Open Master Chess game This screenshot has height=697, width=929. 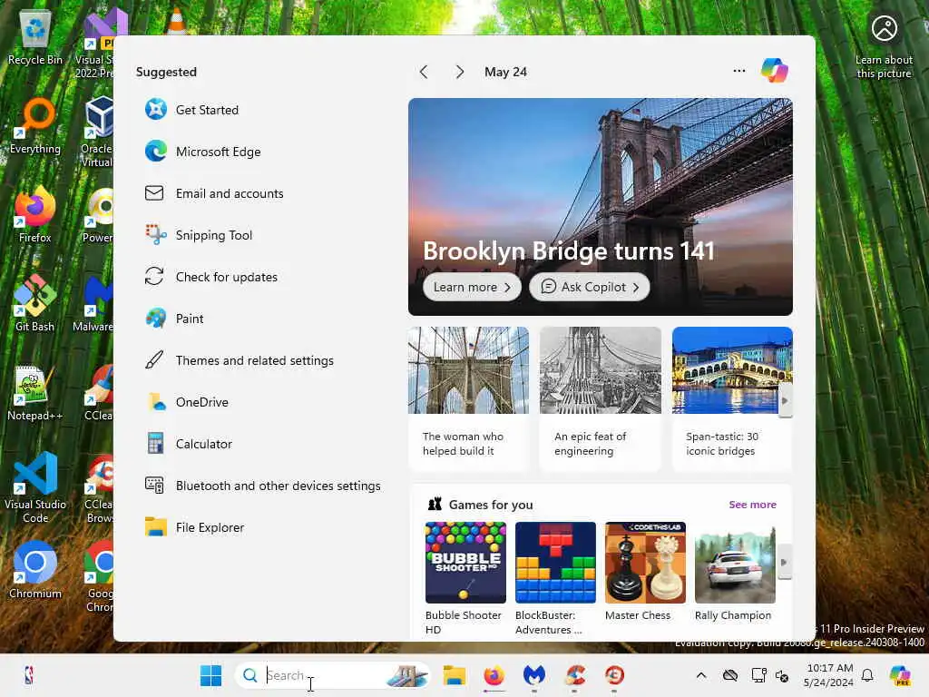click(645, 572)
